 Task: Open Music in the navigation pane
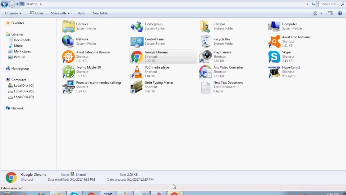[18, 46]
